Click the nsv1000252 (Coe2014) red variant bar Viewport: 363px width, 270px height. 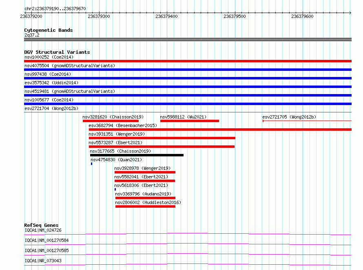point(188,61)
